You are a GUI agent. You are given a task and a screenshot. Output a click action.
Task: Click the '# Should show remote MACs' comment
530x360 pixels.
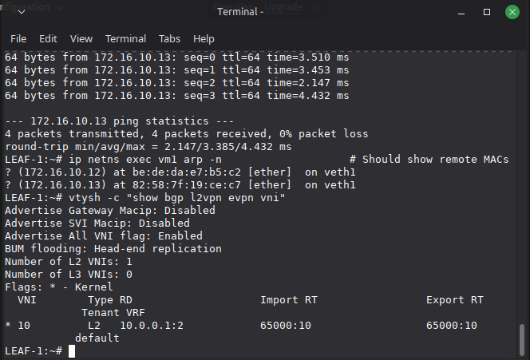click(x=429, y=160)
